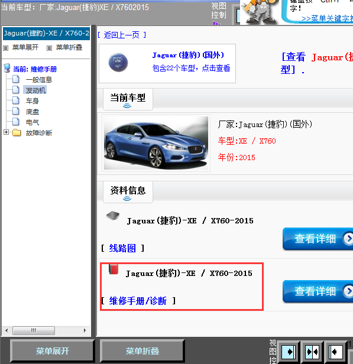Click the page icon beside 车身

[x=16, y=100]
